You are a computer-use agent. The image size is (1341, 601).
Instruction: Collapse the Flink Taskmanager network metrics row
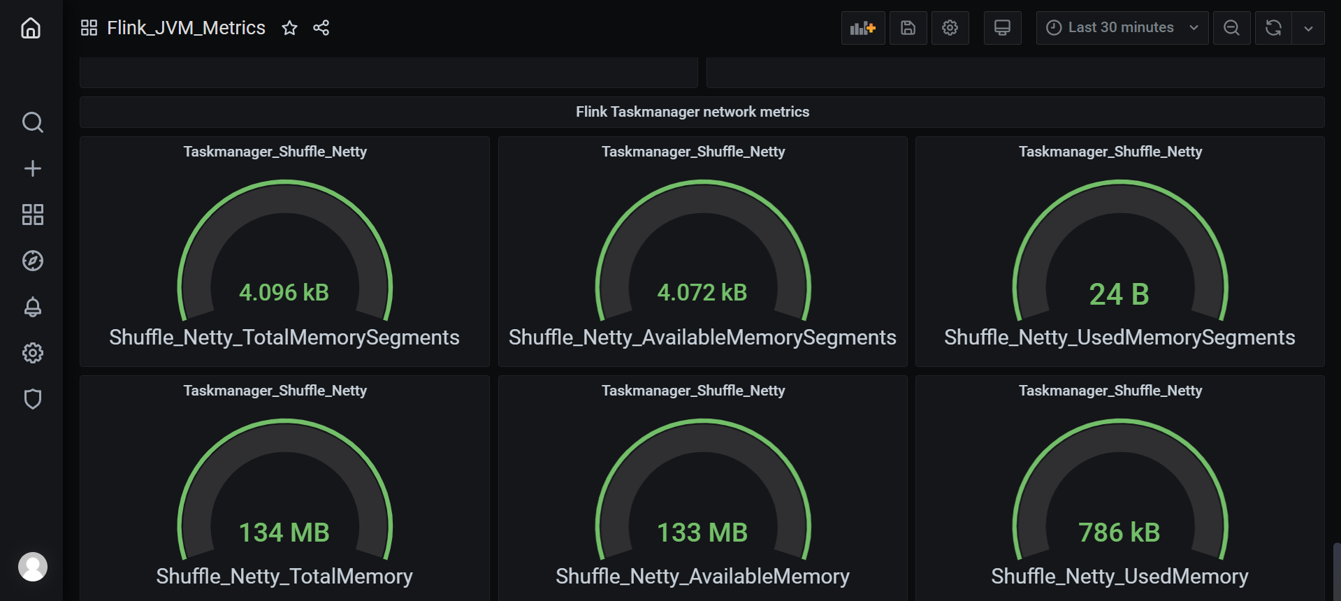(x=692, y=112)
